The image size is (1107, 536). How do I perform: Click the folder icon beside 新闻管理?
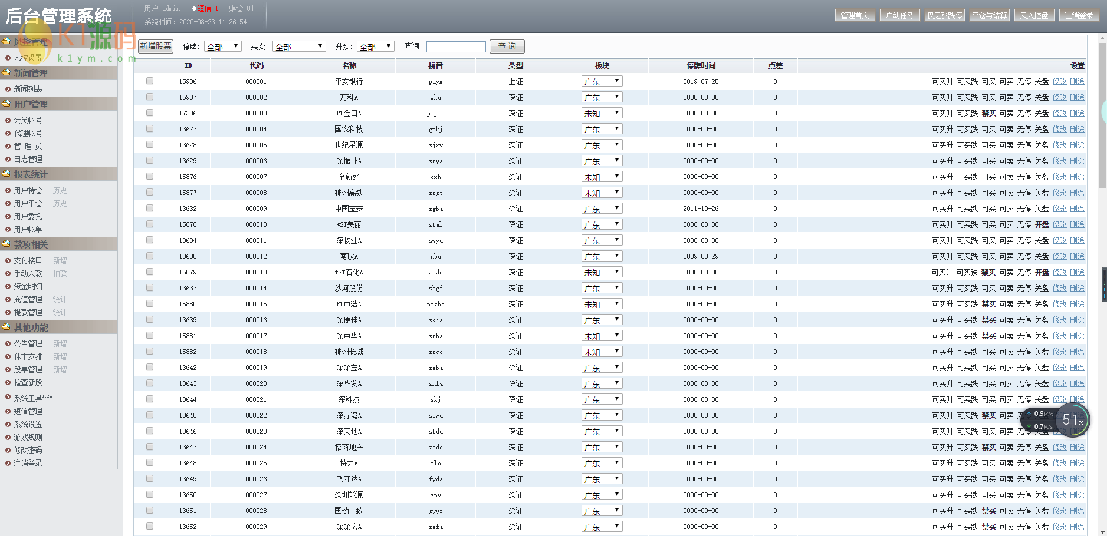pyautogui.click(x=6, y=72)
